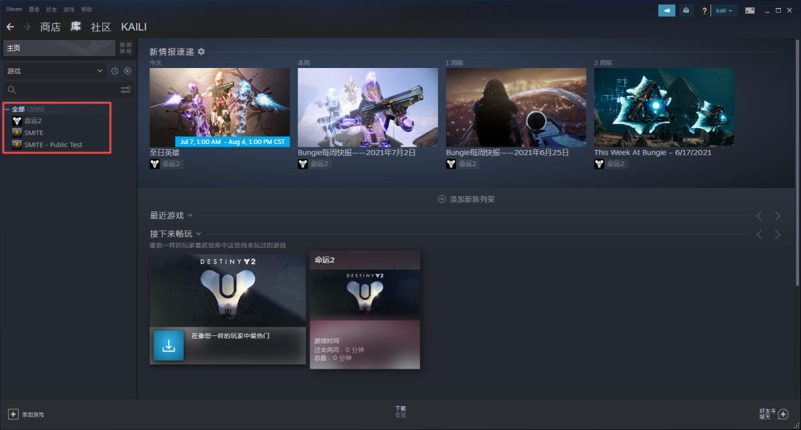Open the 游戏 category dropdown
Image resolution: width=801 pixels, height=430 pixels.
click(55, 71)
